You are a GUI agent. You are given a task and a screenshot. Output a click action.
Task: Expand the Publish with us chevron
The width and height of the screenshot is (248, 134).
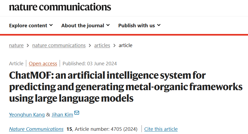[159, 25]
